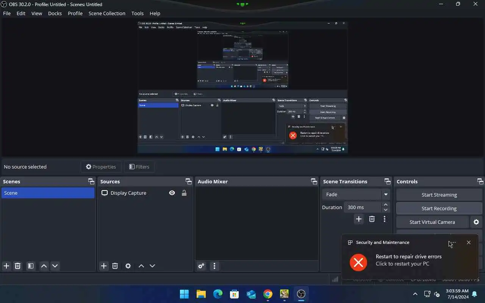485x303 pixels.
Task: Open network display tray icon
Action: (x=427, y=294)
